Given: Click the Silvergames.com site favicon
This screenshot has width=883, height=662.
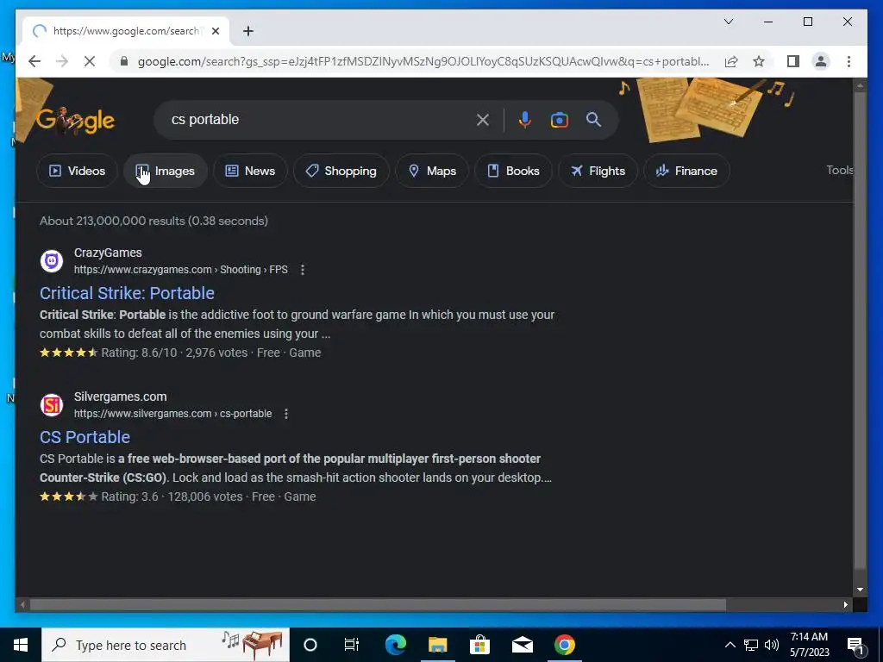Looking at the screenshot, I should [51, 405].
